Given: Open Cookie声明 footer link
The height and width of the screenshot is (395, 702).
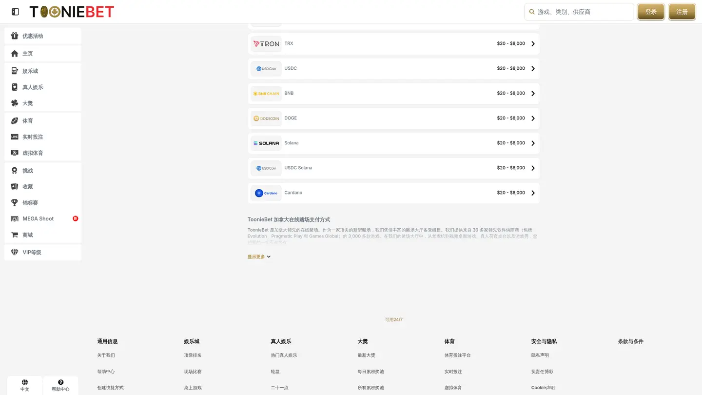Looking at the screenshot, I should click(543, 388).
